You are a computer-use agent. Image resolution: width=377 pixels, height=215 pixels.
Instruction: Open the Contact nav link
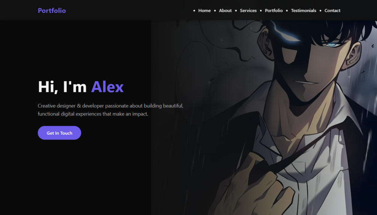tap(332, 11)
